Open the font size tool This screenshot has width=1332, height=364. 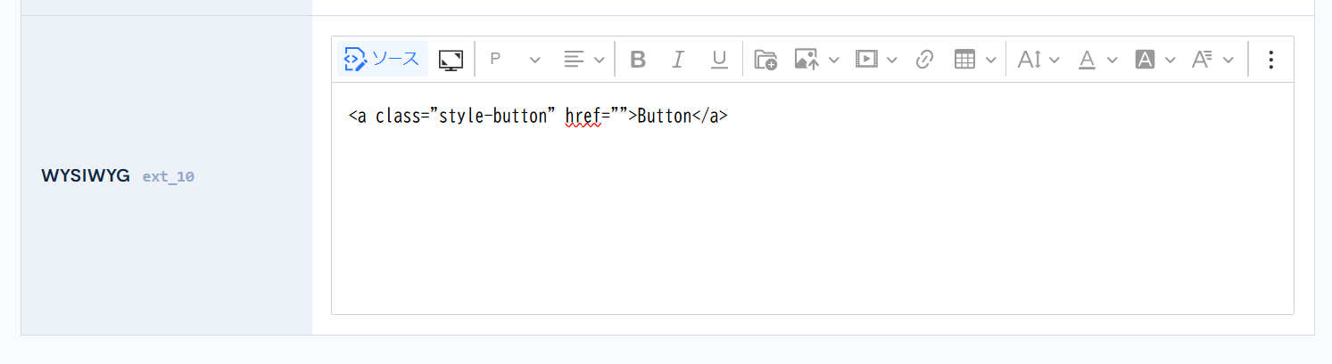point(1030,60)
